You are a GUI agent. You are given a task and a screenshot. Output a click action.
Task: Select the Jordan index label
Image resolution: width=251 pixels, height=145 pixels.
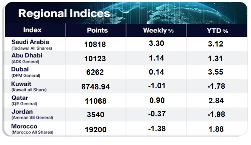[x=22, y=112]
